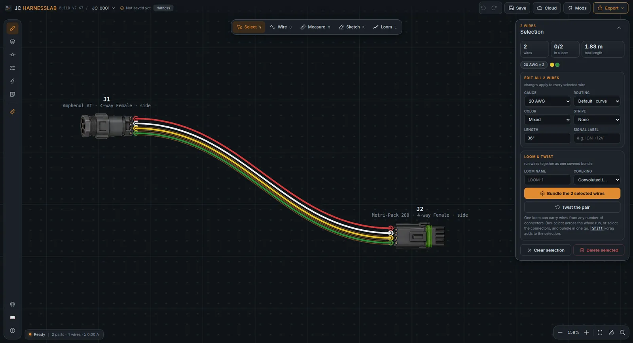633x343 pixels.
Task: Click the inline node sidebar icon
Action: pyautogui.click(x=13, y=55)
